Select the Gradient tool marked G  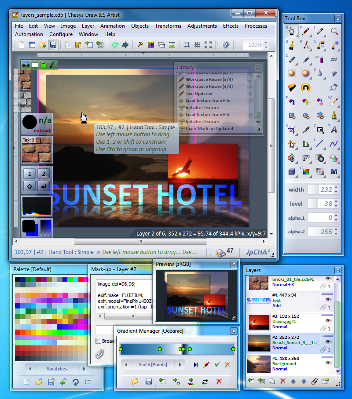coord(306,172)
